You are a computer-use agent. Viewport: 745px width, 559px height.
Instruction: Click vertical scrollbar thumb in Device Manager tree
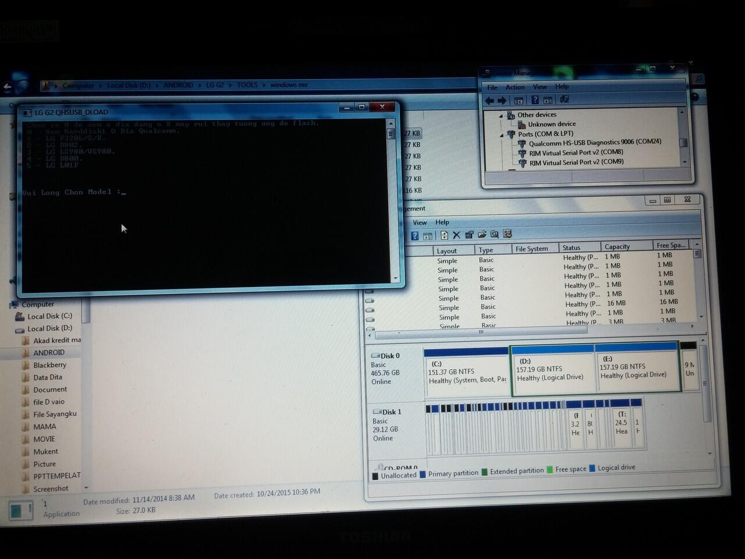[683, 143]
